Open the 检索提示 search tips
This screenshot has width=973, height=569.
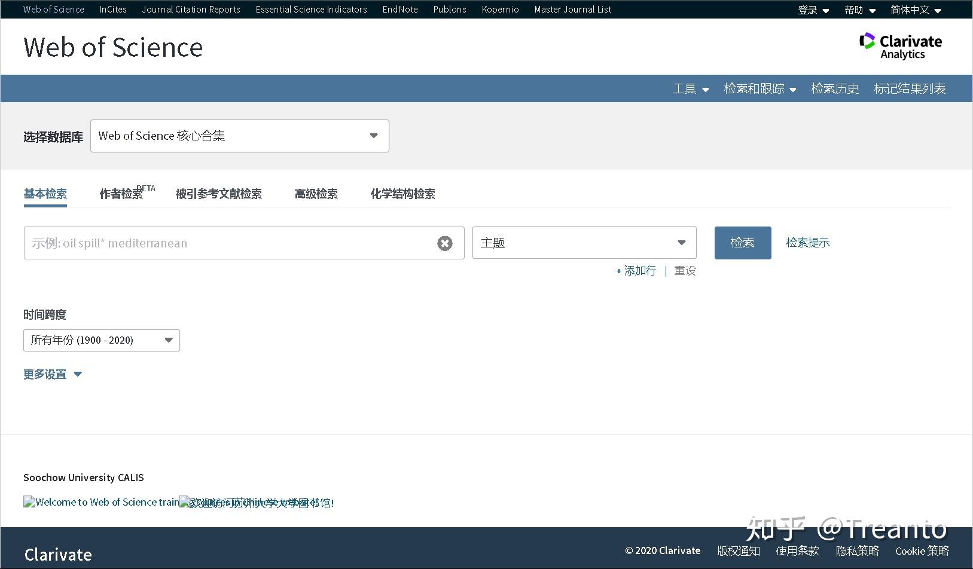point(807,243)
